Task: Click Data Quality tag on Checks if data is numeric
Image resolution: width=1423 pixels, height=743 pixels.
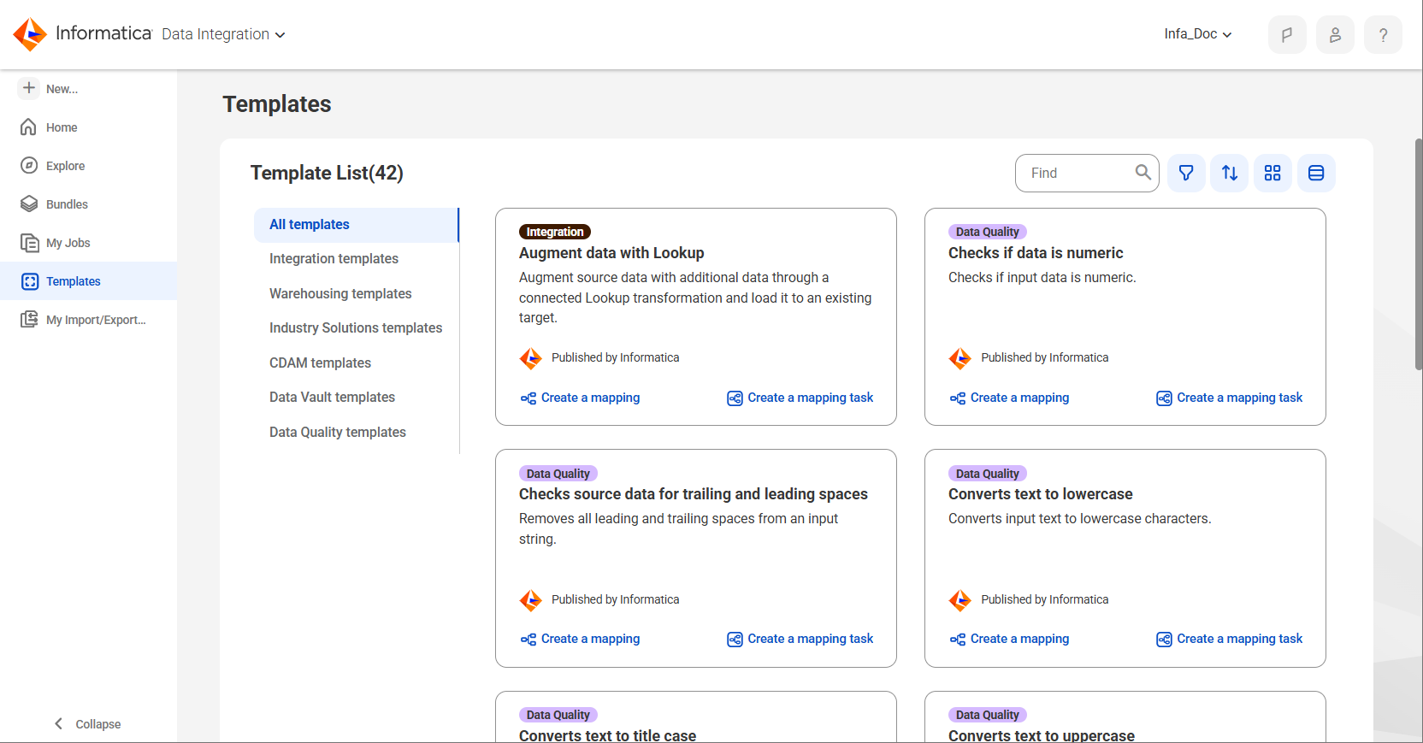Action: tap(988, 232)
